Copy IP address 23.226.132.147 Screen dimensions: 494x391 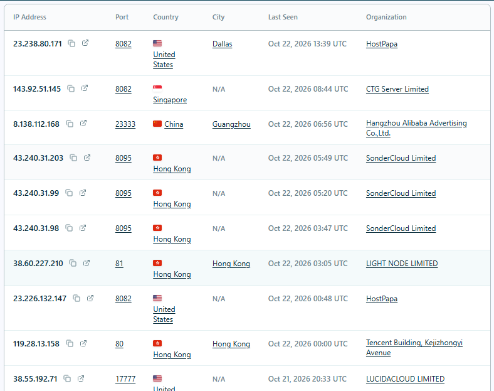click(76, 298)
